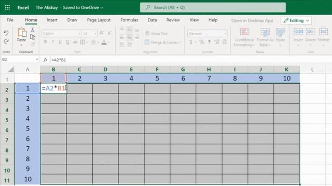The image size is (332, 186).
Task: Switch to the View tab
Action: click(194, 20)
